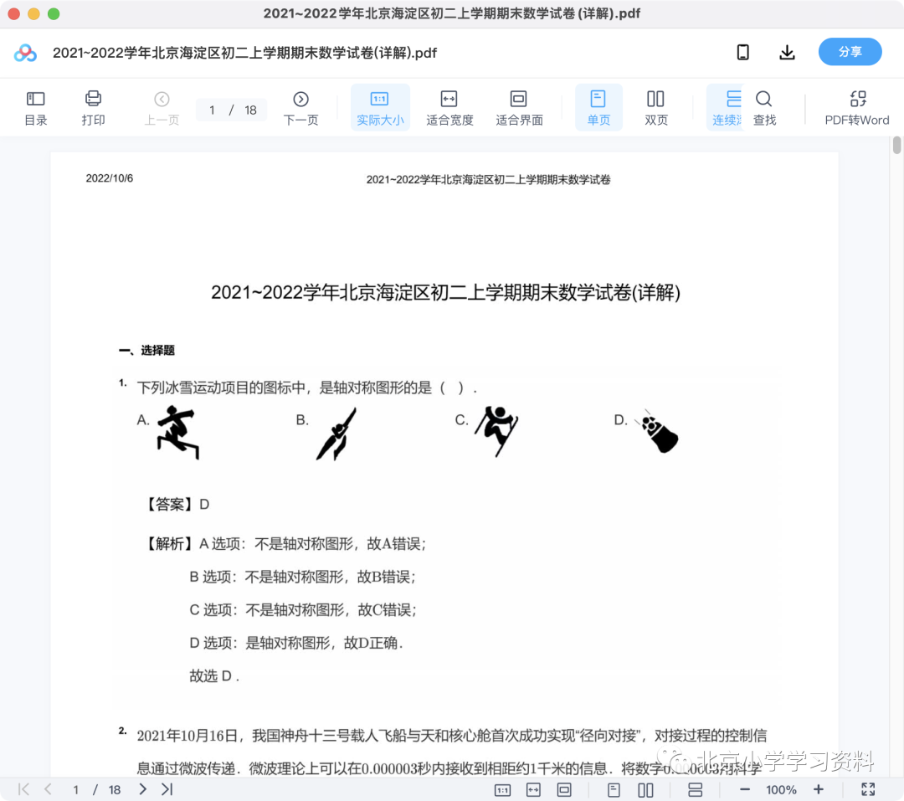Zoom in with the plus button
904x801 pixels.
click(818, 789)
